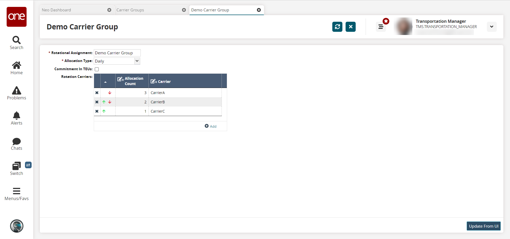The width and height of the screenshot is (510, 239).
Task: Click the Transportation Manager user name
Action: click(x=441, y=21)
